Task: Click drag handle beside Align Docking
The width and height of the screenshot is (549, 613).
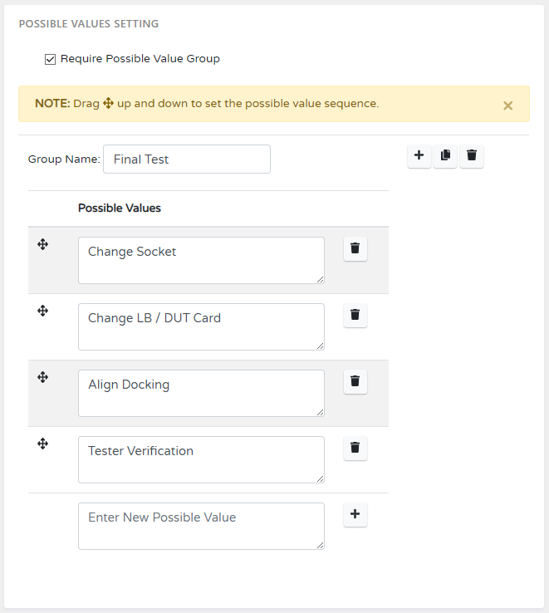Action: (43, 377)
